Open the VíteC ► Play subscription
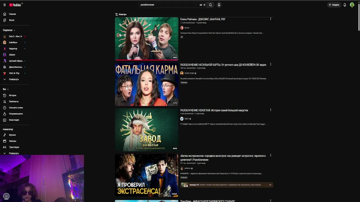 [x=14, y=73]
